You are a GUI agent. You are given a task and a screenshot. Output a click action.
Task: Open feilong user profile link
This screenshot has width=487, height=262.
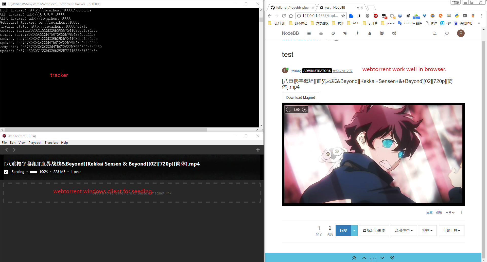(296, 71)
